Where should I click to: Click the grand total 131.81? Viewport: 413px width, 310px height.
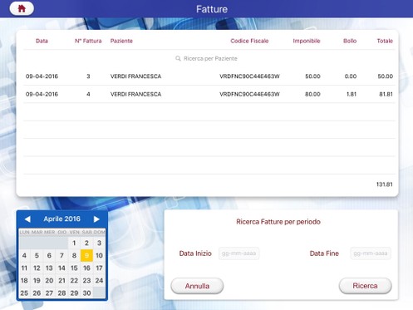click(x=385, y=185)
